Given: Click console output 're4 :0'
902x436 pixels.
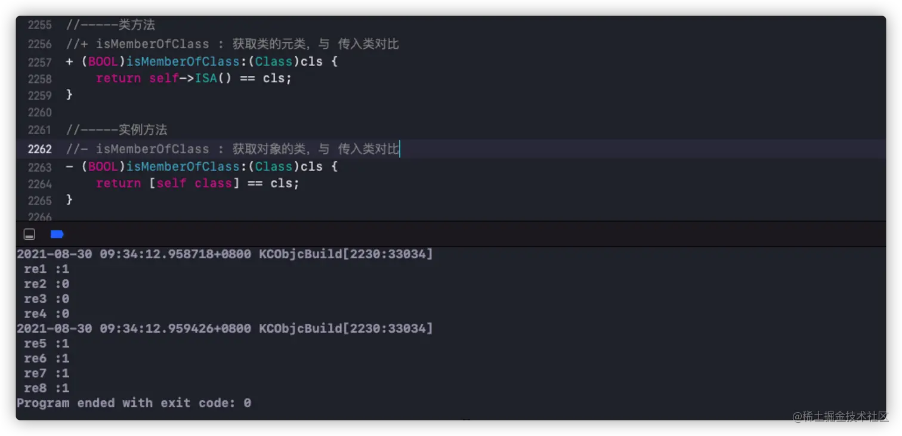Looking at the screenshot, I should coord(47,314).
